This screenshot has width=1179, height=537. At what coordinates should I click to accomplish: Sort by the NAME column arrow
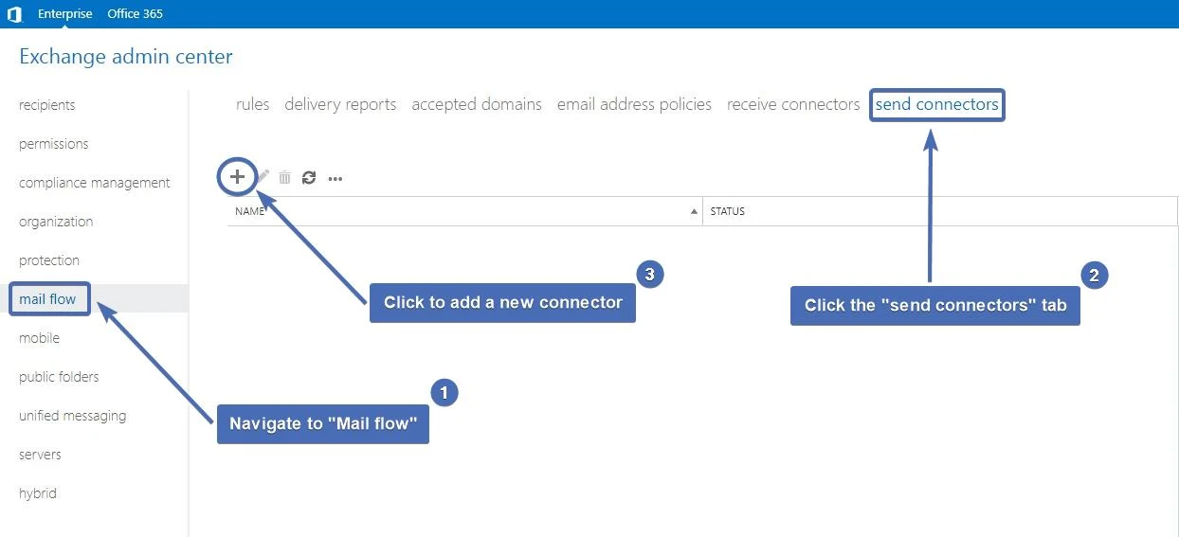(694, 211)
